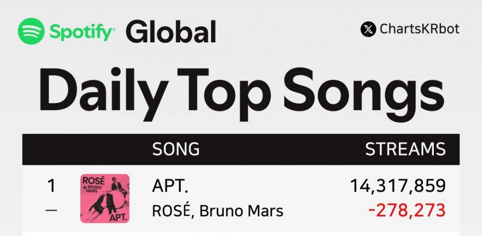
Task: Click the X logo beside ChartsKRbot
Action: point(368,29)
